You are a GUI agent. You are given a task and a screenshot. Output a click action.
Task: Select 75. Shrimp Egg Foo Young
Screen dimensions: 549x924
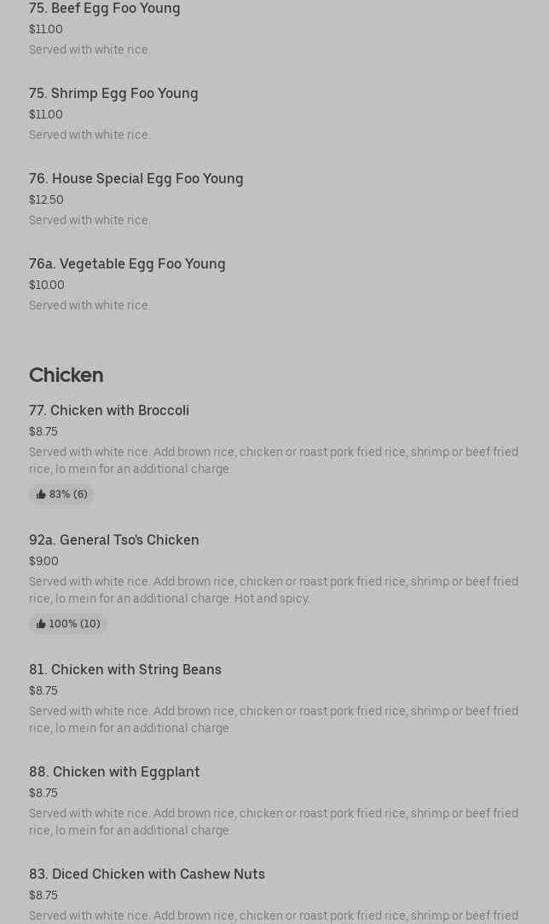pos(113,93)
